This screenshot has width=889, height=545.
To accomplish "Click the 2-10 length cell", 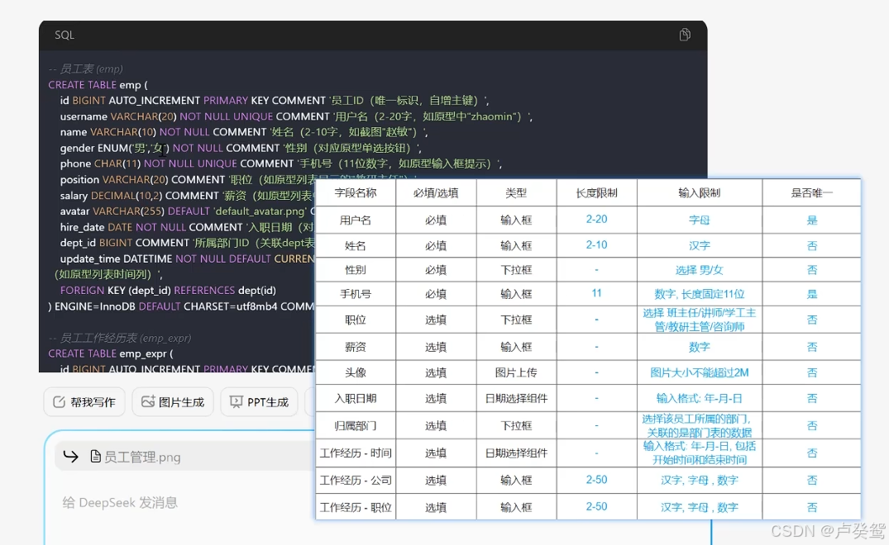I will point(596,245).
